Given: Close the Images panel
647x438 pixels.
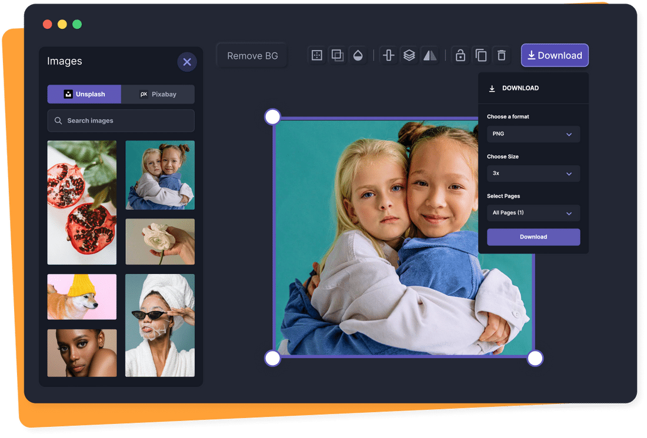Looking at the screenshot, I should point(187,62).
